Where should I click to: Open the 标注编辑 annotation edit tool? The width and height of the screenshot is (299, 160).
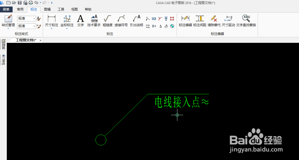pos(185,21)
